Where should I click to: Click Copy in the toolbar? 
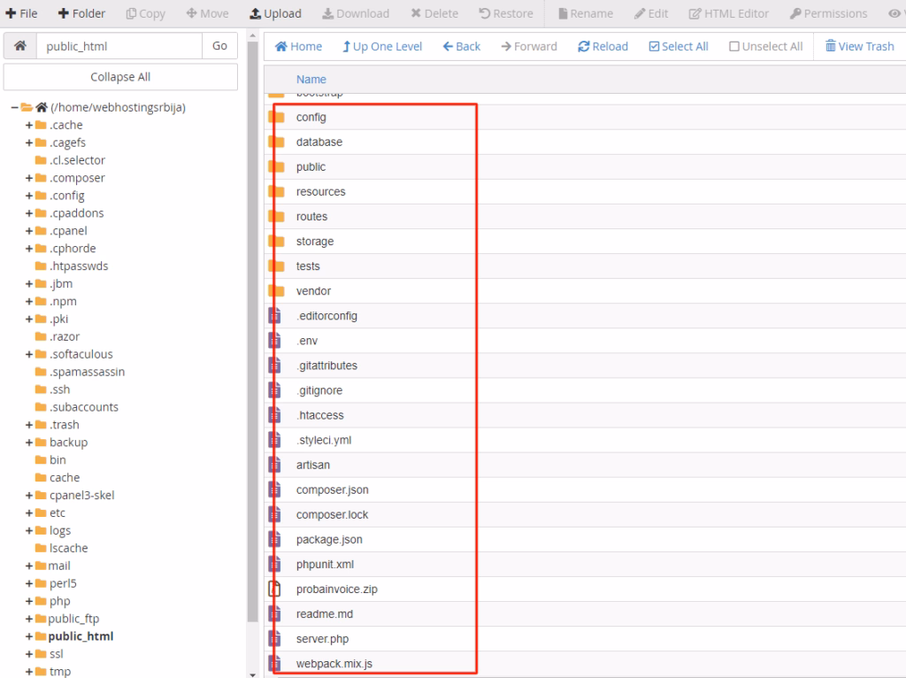(146, 13)
